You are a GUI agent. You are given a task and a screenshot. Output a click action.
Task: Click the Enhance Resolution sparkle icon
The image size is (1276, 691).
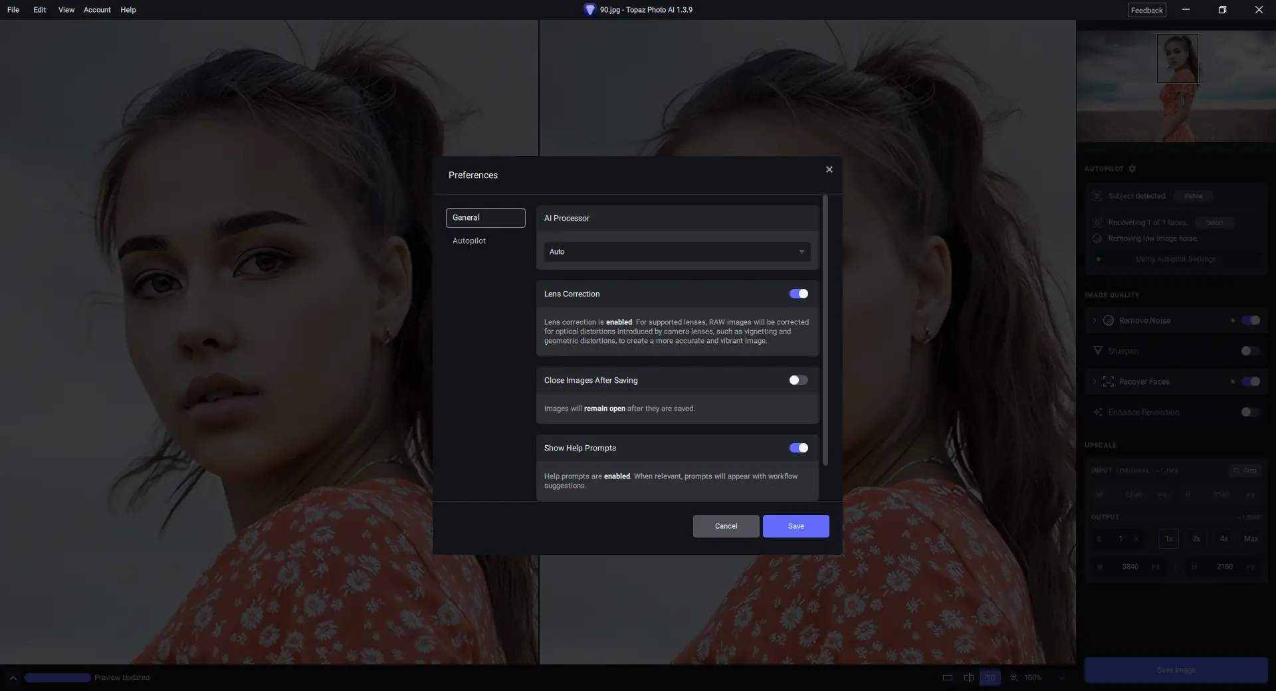pyautogui.click(x=1098, y=412)
